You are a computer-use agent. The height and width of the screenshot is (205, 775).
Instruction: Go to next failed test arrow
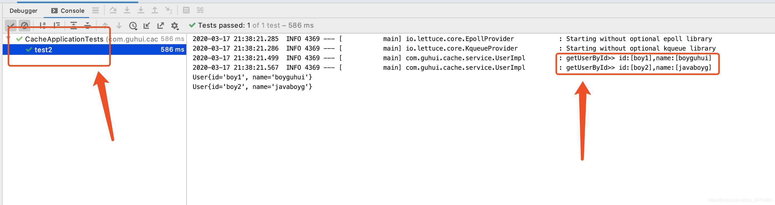click(119, 26)
